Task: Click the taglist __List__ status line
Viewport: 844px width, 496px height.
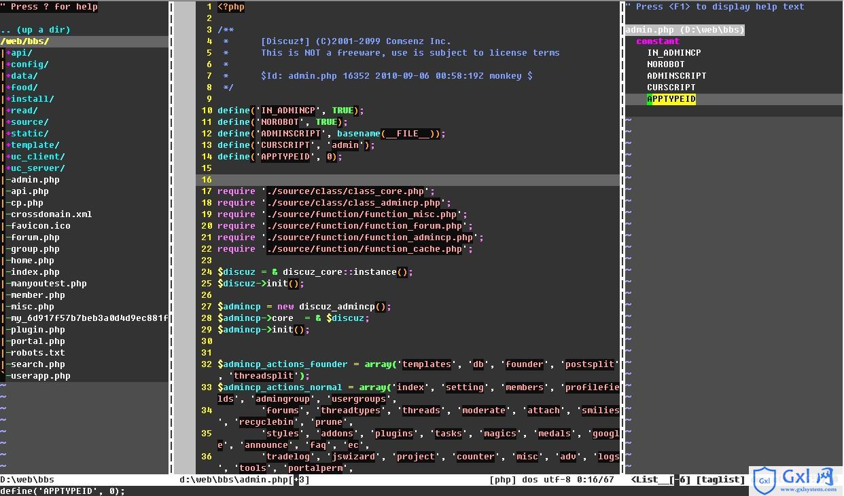Action: [688, 480]
